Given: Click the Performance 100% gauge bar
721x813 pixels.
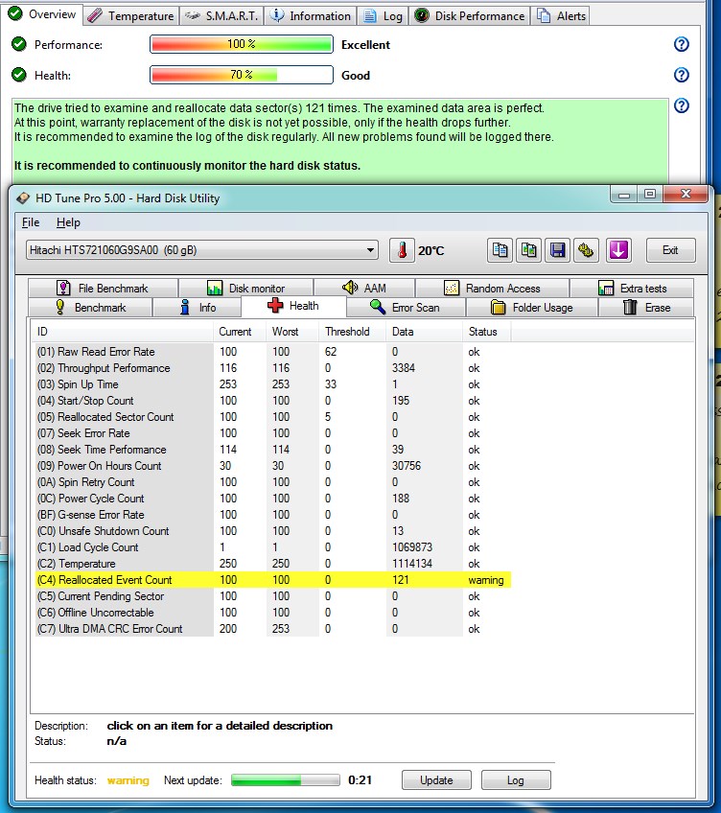Looking at the screenshot, I should 242,45.
